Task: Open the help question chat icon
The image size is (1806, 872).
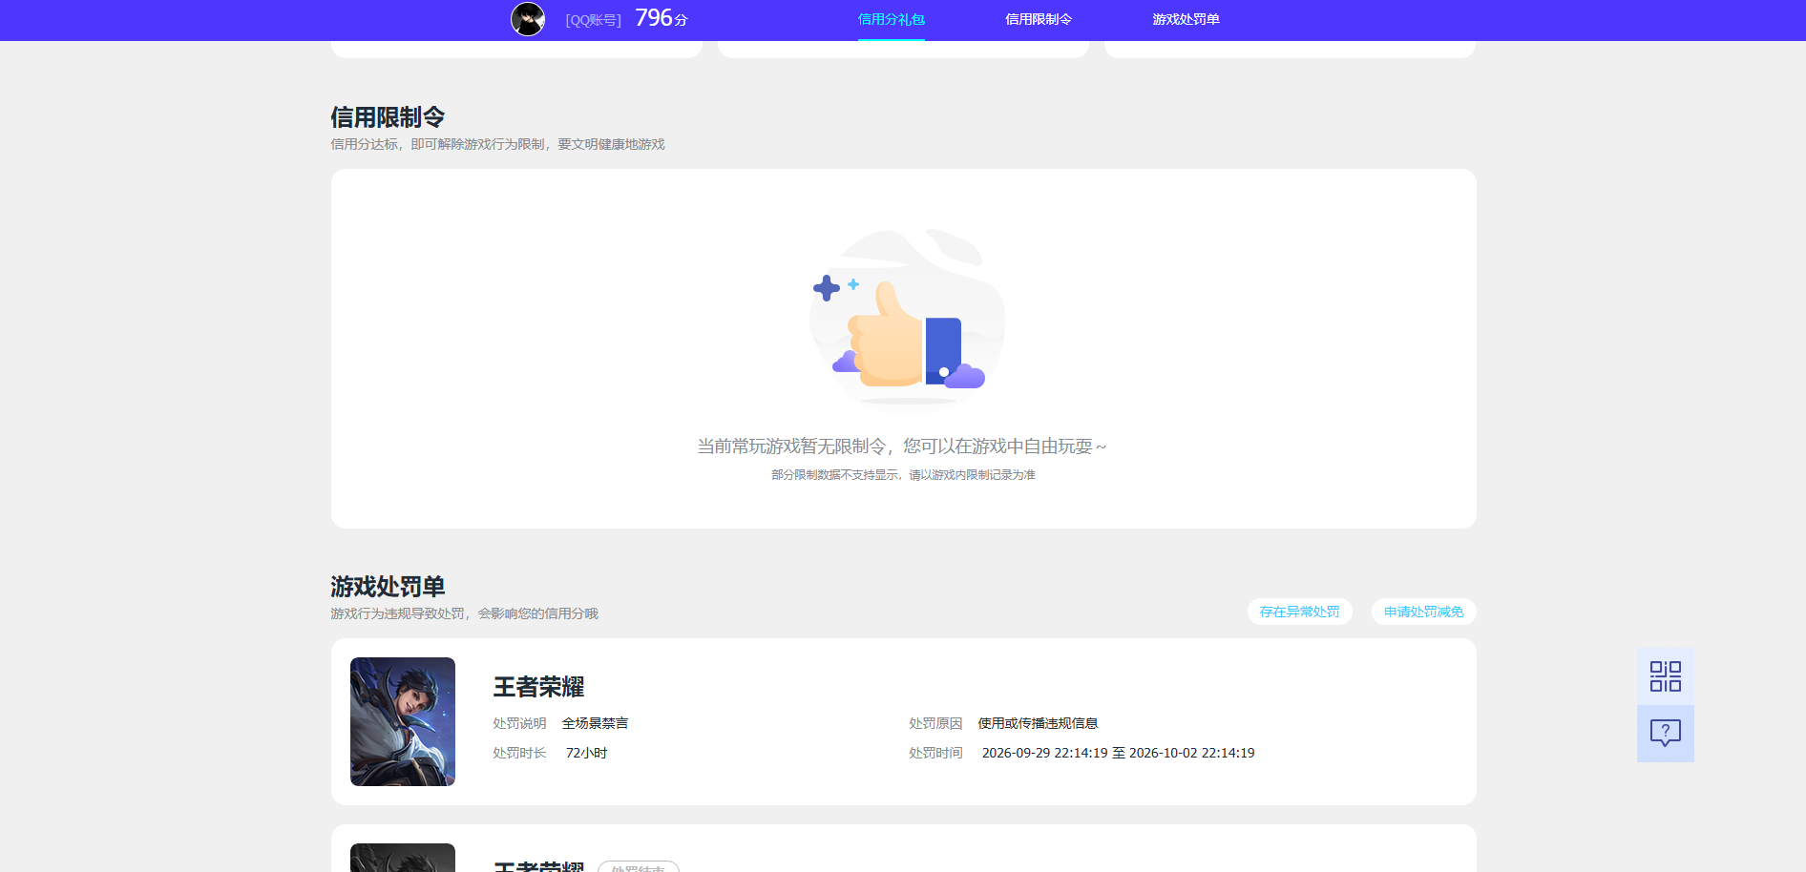Action: point(1665,734)
